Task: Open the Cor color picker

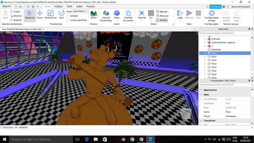Action: (151, 15)
